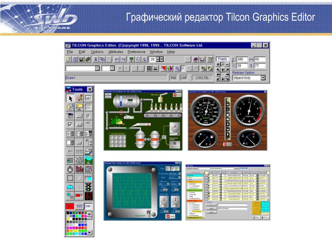Screen dimensions: 332x249
Task: Select the window panel tool
Action: tap(70, 116)
